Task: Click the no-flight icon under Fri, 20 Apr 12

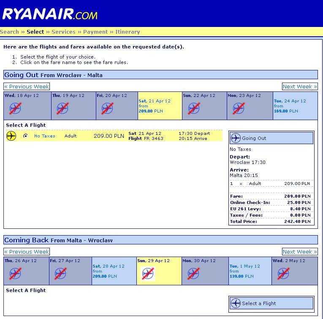Action: point(107,108)
